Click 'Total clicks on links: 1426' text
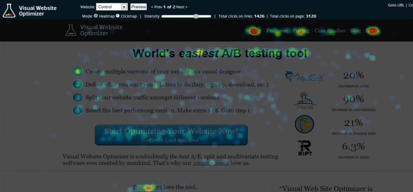 tap(241, 16)
